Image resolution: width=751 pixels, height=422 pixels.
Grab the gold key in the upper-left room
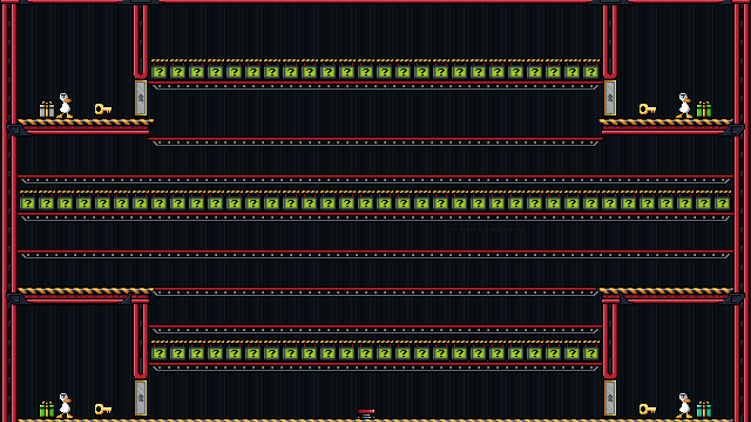(x=103, y=109)
